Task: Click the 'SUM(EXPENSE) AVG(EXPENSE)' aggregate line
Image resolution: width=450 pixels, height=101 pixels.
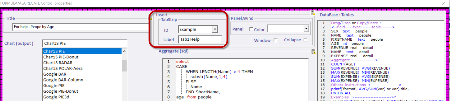Action: (x=360, y=76)
